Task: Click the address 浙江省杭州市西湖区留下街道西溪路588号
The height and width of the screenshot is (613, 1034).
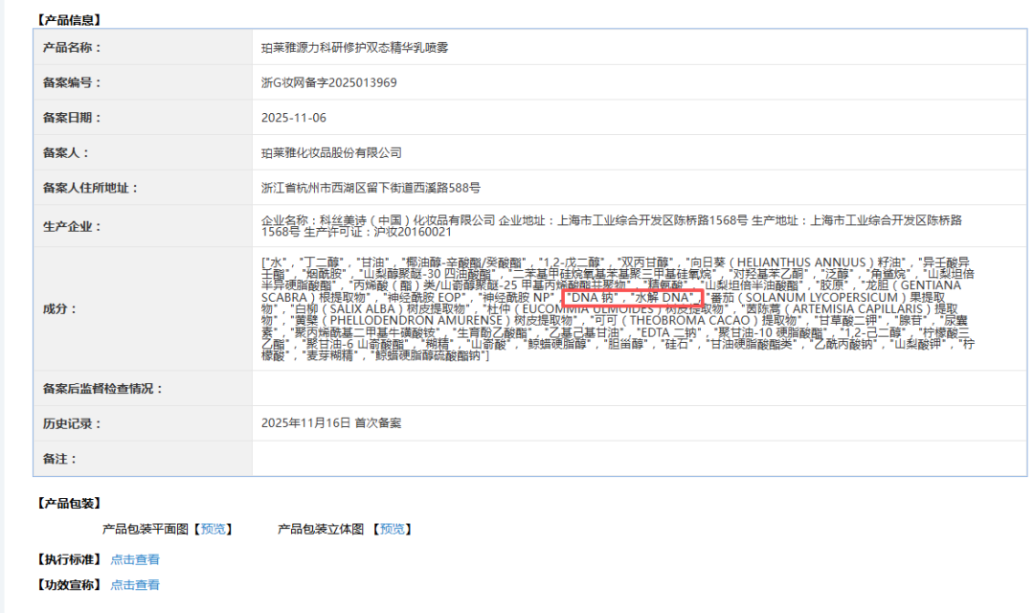Action: pyautogui.click(x=371, y=188)
